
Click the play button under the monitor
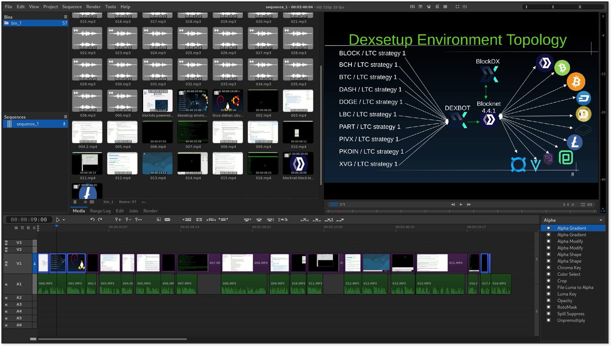461,205
